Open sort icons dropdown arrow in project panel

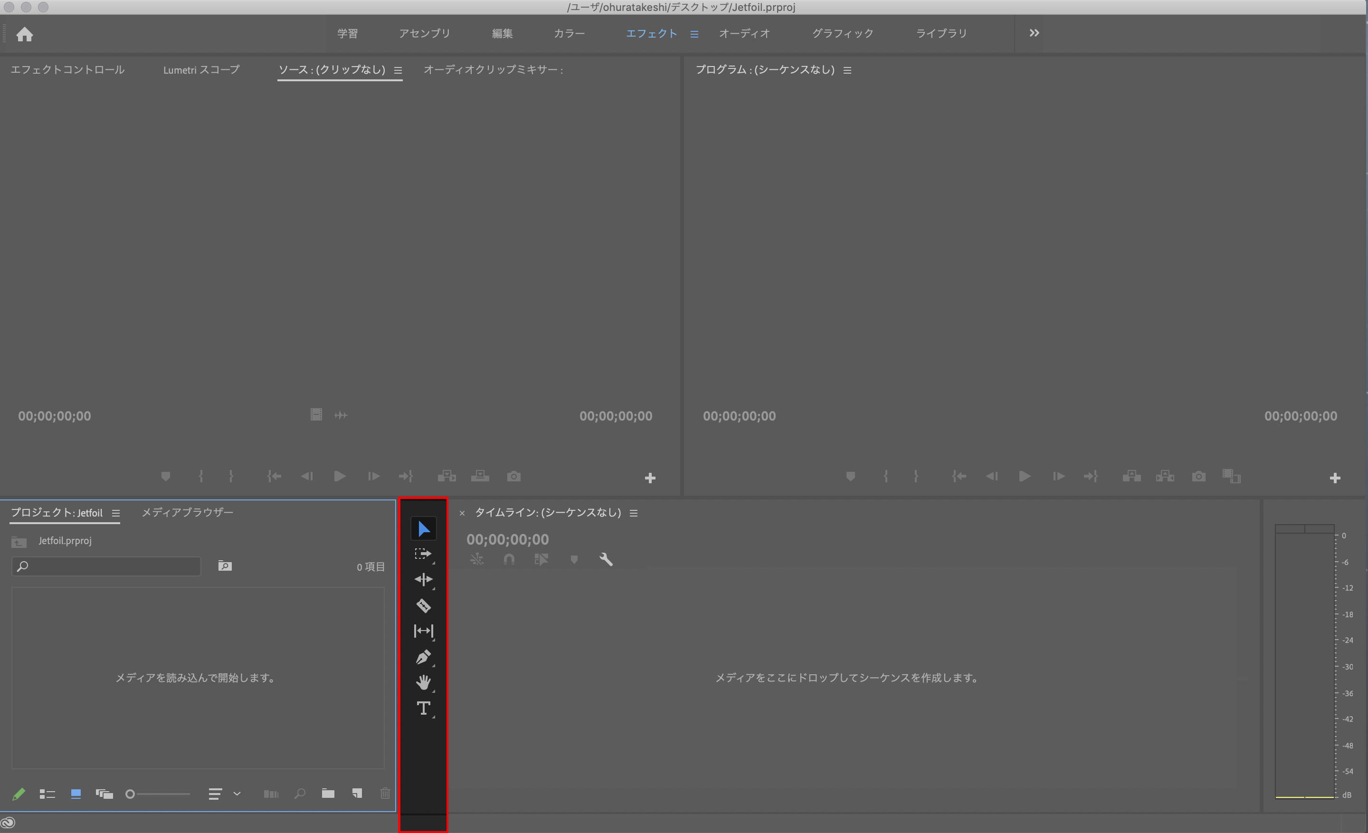point(237,794)
